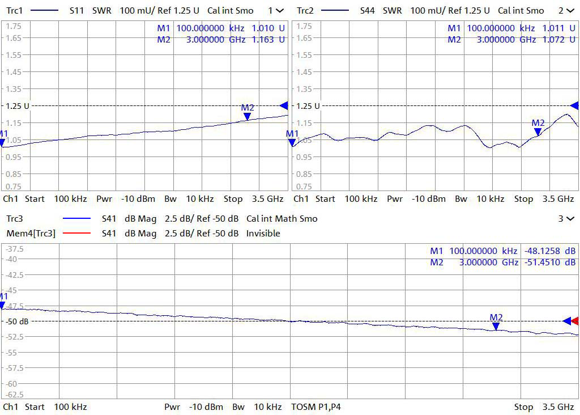Select the Trc1 trace label
This screenshot has height=415, width=580.
14,11
